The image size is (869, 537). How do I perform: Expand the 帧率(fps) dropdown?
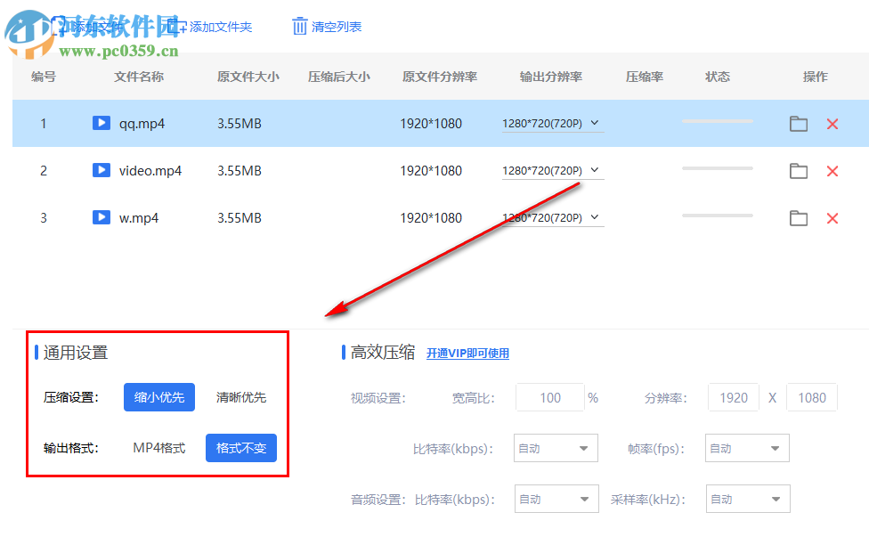point(746,448)
